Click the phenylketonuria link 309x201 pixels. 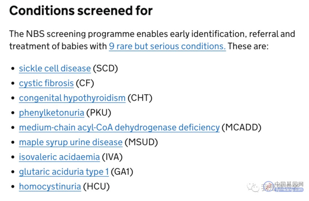51,113
